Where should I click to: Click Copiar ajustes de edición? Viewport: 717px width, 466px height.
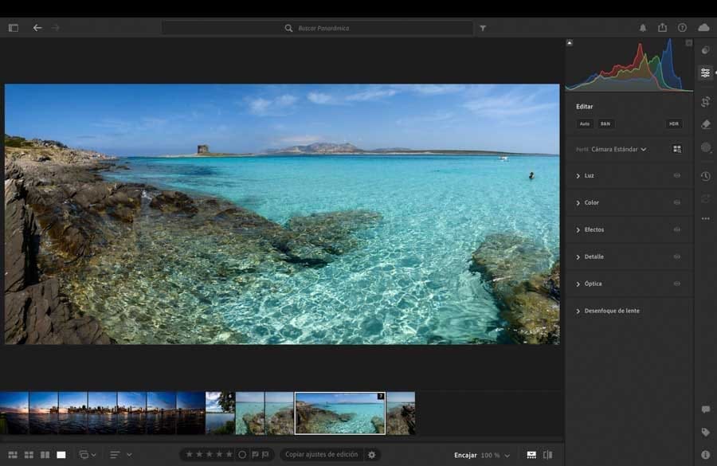[x=321, y=455]
